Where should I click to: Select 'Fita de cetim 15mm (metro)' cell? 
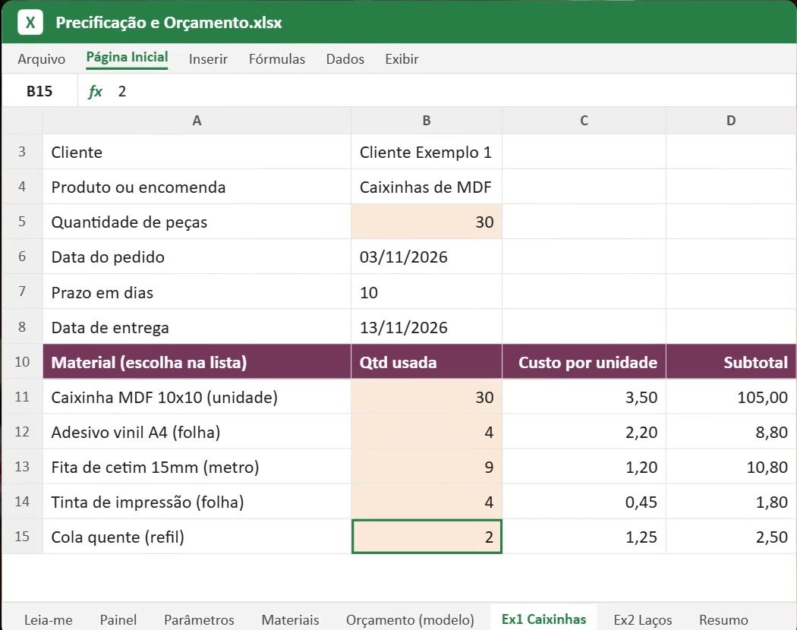point(197,467)
